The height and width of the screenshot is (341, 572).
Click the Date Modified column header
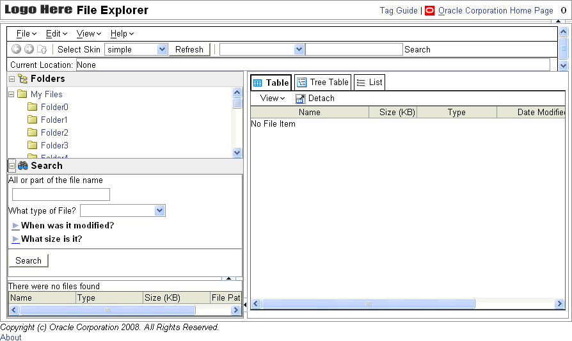pyautogui.click(x=531, y=113)
